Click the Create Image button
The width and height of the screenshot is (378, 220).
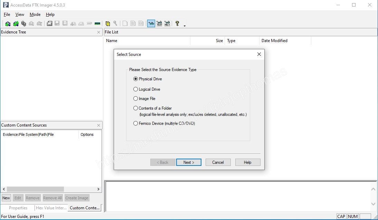coord(77,198)
